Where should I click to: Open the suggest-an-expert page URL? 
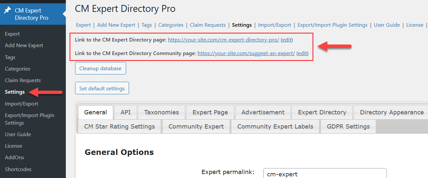tap(246, 53)
